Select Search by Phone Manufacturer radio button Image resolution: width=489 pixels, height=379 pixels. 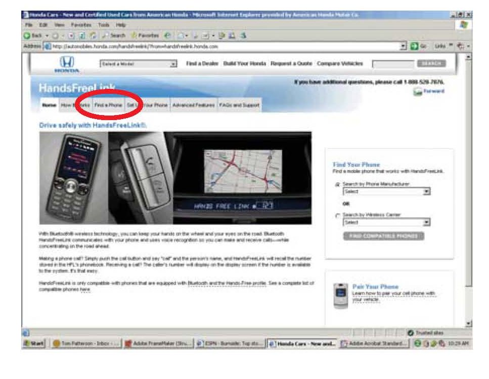pyautogui.click(x=337, y=185)
